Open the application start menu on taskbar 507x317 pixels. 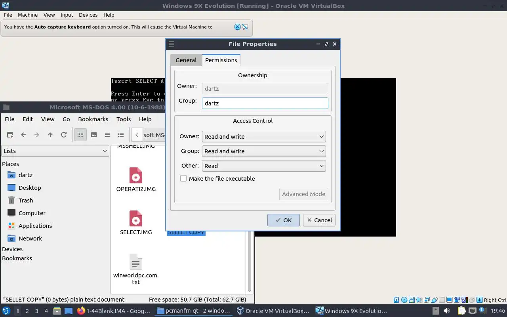coord(6,311)
